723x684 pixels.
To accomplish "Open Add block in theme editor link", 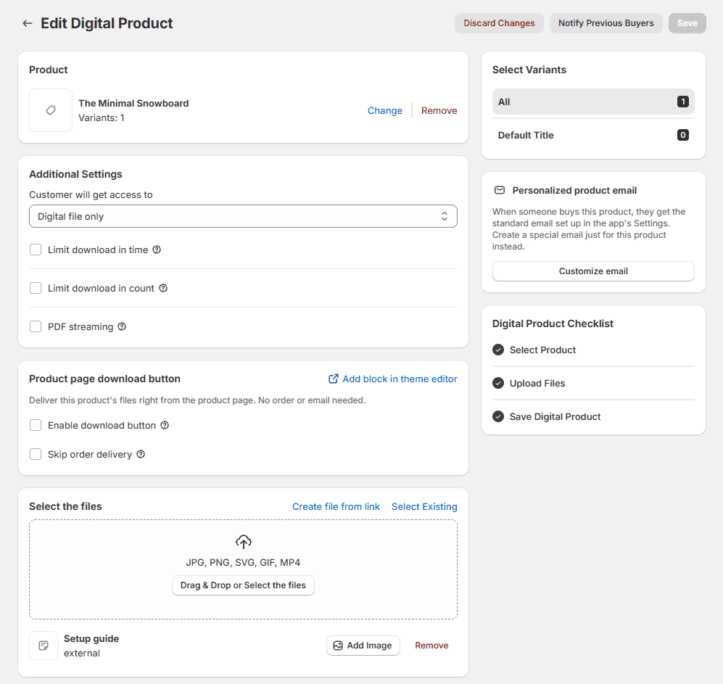I will pos(392,379).
